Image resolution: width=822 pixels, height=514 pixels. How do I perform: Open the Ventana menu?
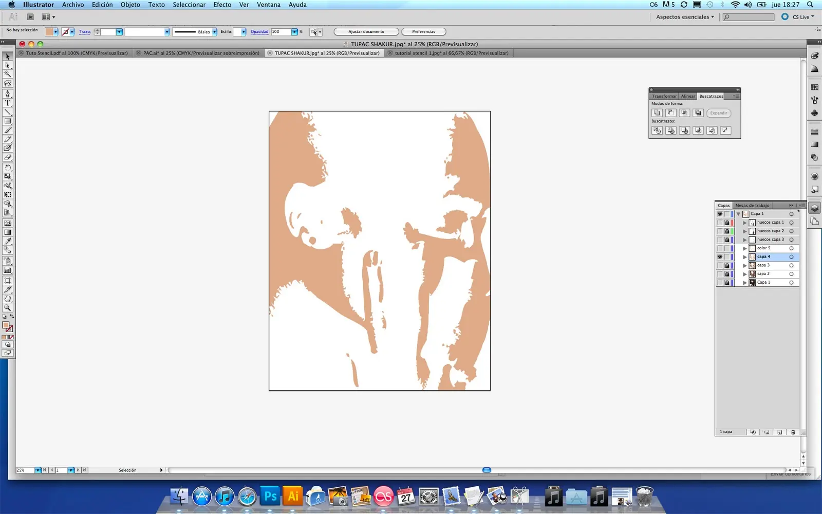point(269,5)
